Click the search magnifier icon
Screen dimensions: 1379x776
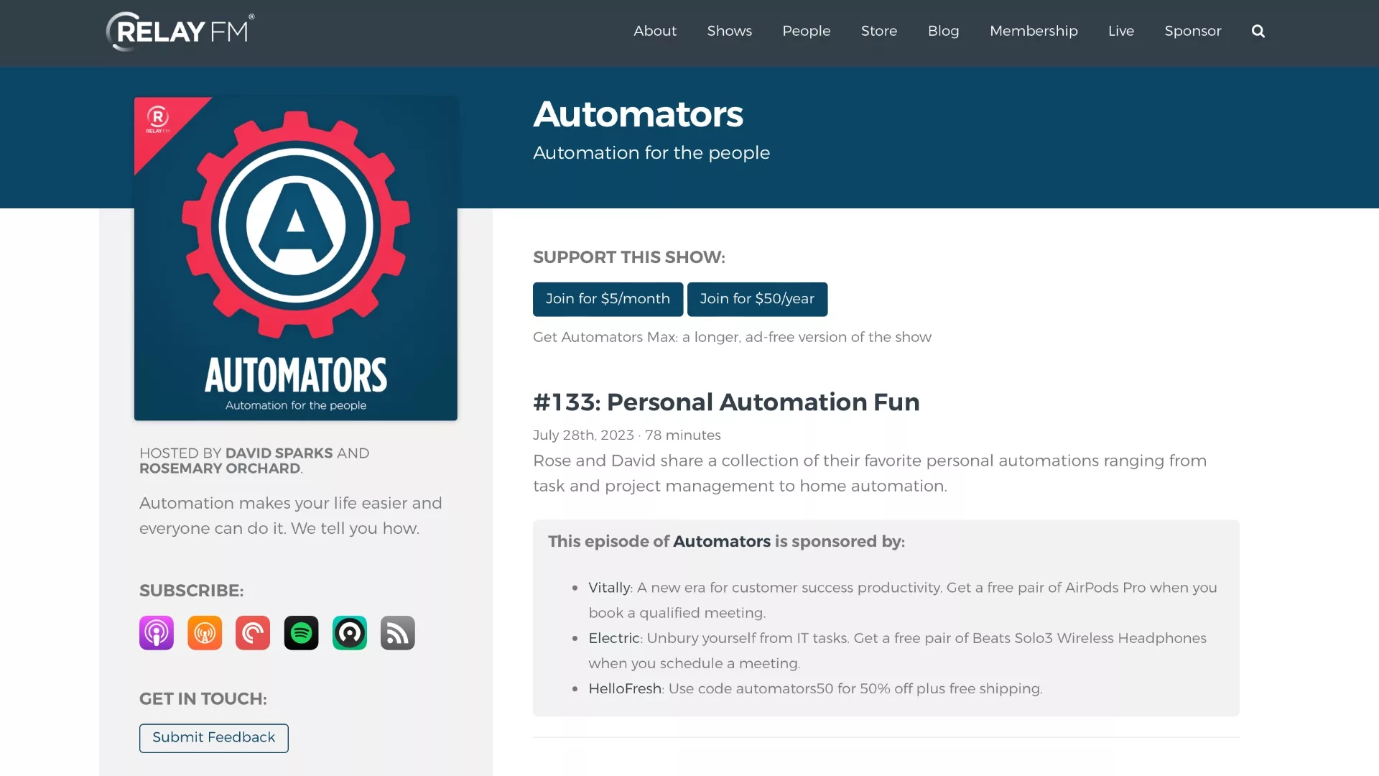click(x=1258, y=31)
